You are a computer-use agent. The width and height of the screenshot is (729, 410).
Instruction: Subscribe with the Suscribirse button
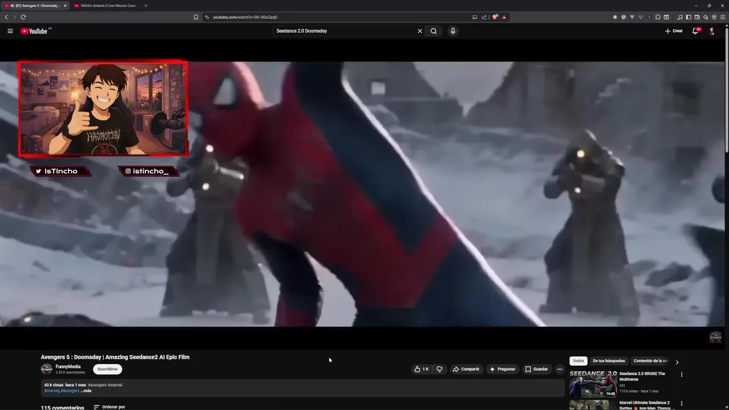click(108, 369)
